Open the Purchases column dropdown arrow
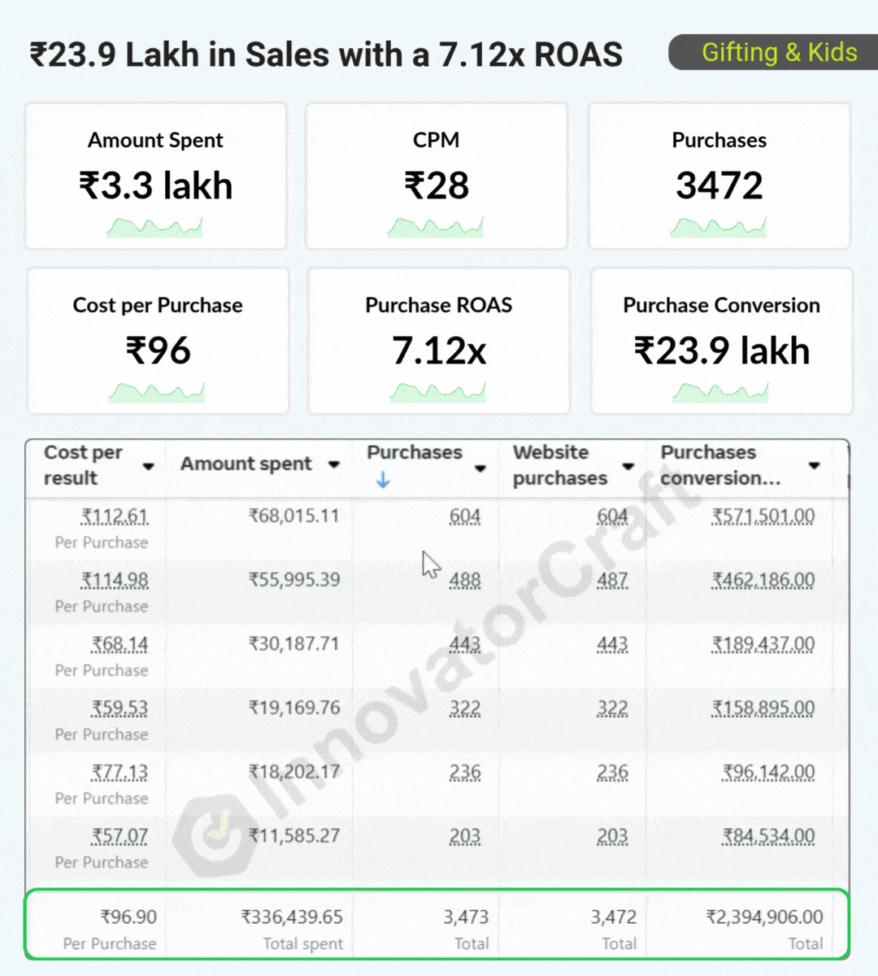The width and height of the screenshot is (878, 976). [x=480, y=468]
